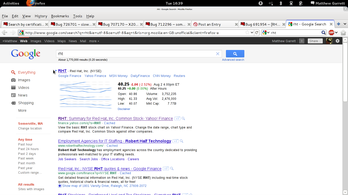This screenshot has width=348, height=195.
Task: Open the History menu
Action: pos(41,16)
